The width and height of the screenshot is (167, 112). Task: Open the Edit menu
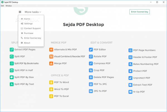[2, 6]
